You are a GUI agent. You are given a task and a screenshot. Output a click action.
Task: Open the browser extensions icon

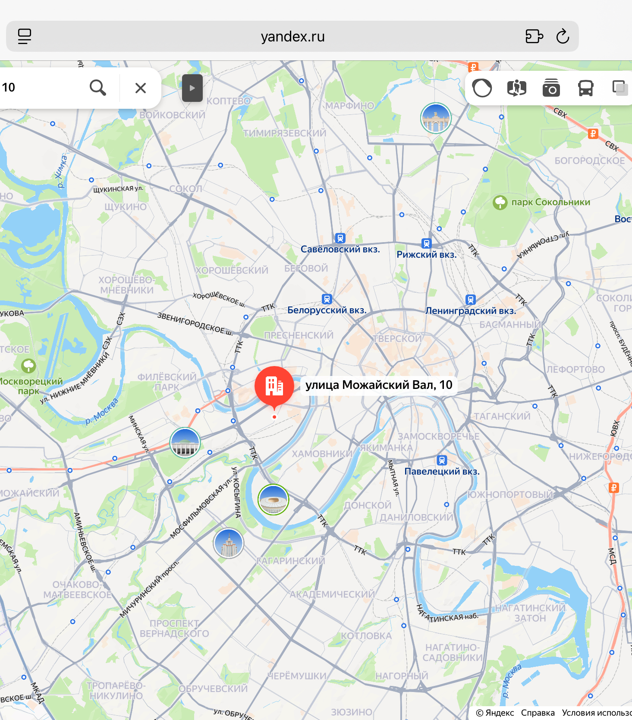(534, 36)
